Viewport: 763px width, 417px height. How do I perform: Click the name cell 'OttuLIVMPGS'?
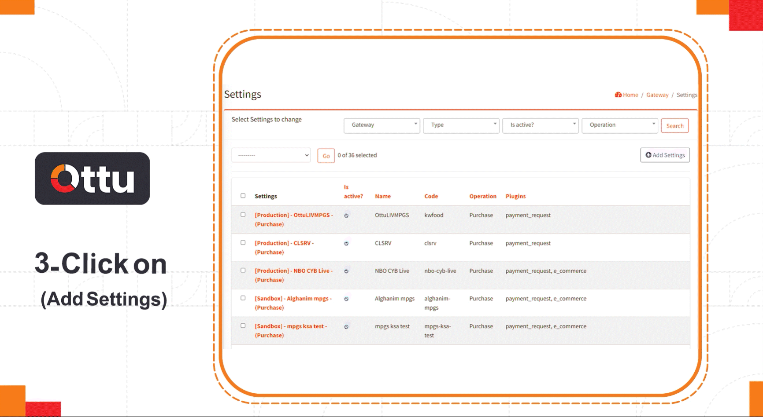point(392,215)
